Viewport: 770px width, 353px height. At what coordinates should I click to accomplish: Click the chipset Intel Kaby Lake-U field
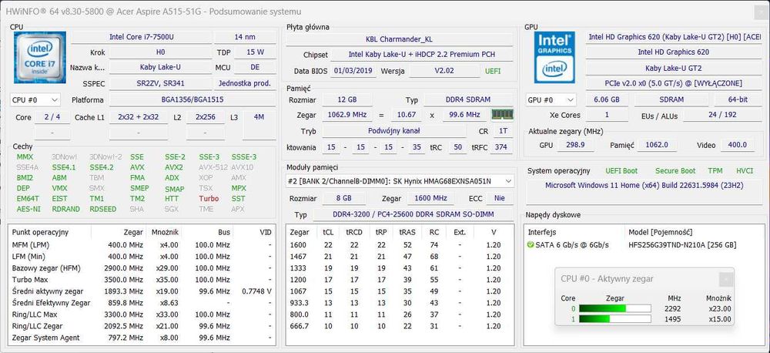pos(422,55)
